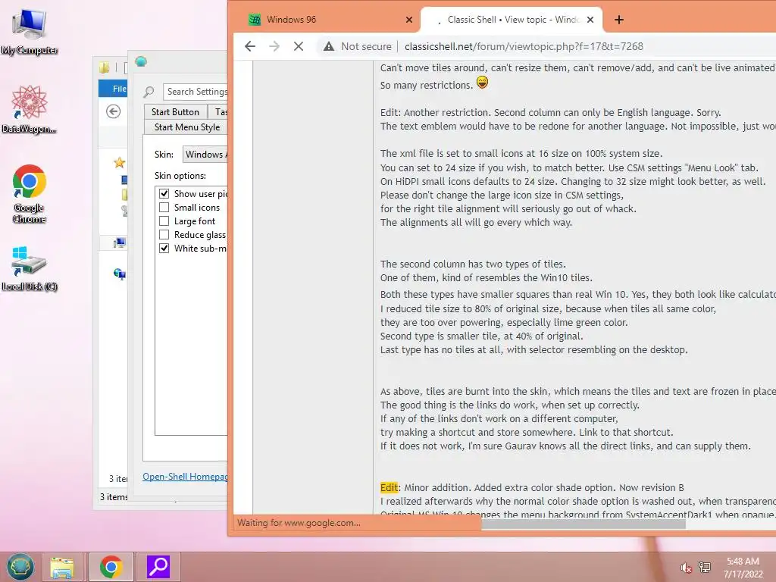Click the Explorer window back arrow
Viewport: 776px width, 582px height.
point(114,112)
